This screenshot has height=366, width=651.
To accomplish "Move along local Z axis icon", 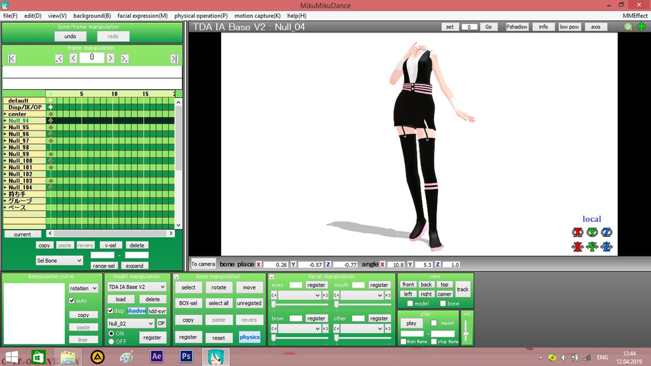I will (x=606, y=246).
